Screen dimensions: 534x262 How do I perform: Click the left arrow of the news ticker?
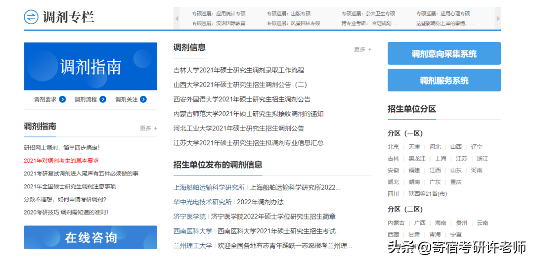(x=177, y=18)
